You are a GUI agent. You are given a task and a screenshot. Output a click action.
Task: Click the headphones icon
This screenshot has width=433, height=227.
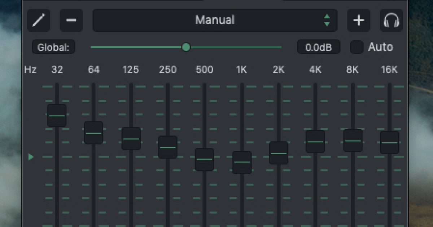pyautogui.click(x=391, y=20)
